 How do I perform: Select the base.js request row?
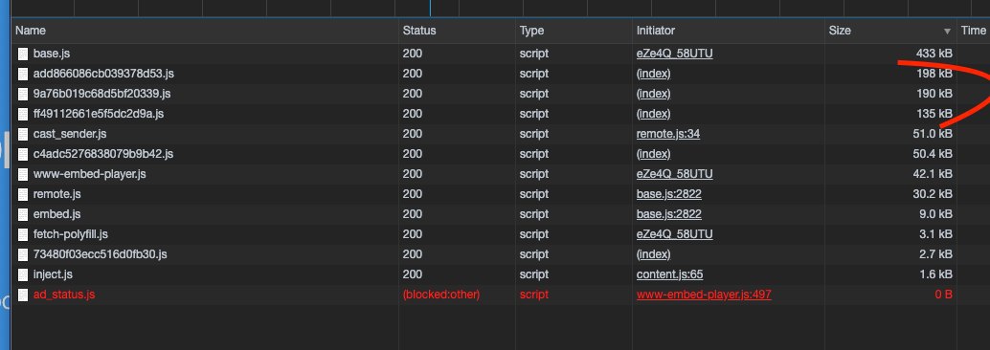[x=501, y=54]
